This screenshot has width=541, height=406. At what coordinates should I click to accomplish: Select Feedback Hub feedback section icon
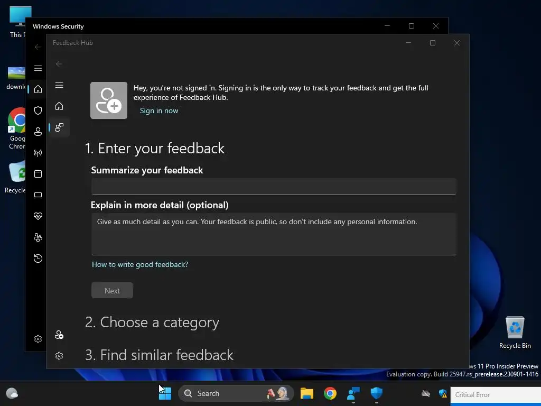[x=59, y=127]
